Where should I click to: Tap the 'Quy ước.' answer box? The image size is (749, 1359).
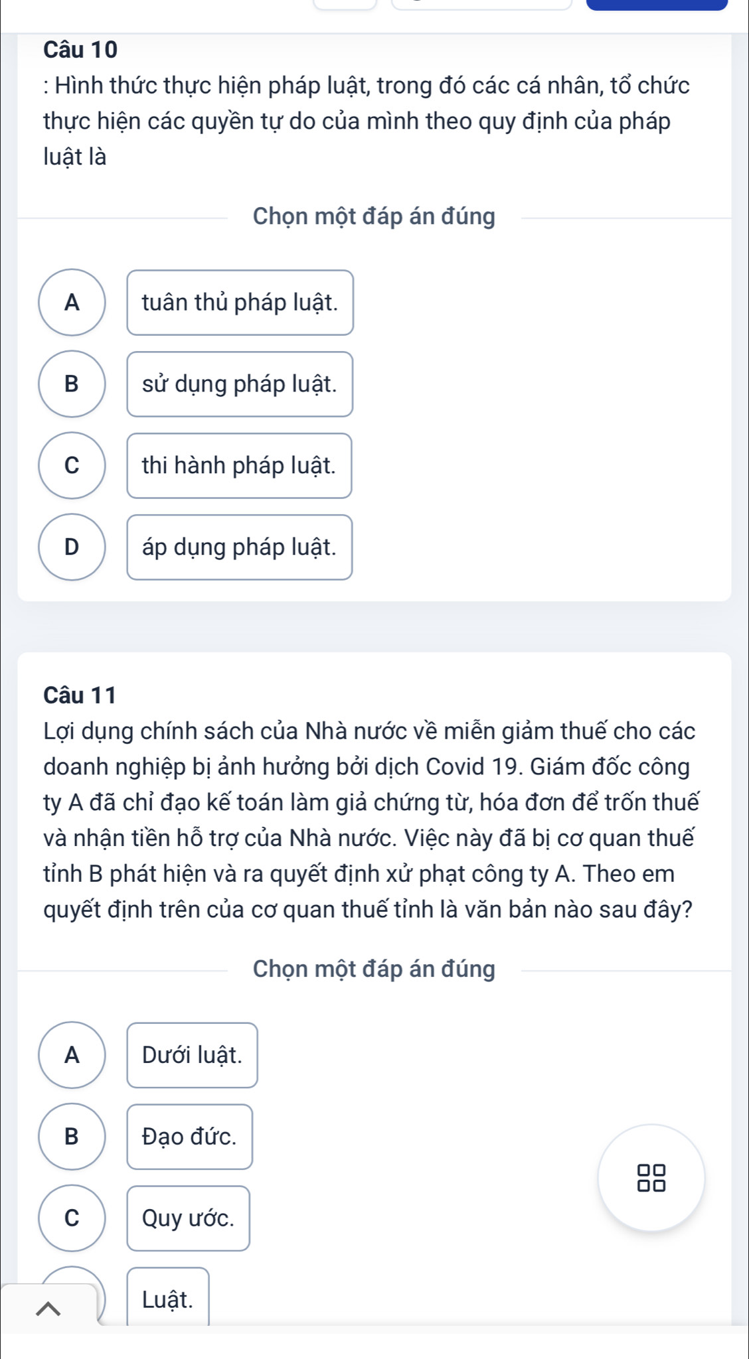pyautogui.click(x=188, y=1218)
